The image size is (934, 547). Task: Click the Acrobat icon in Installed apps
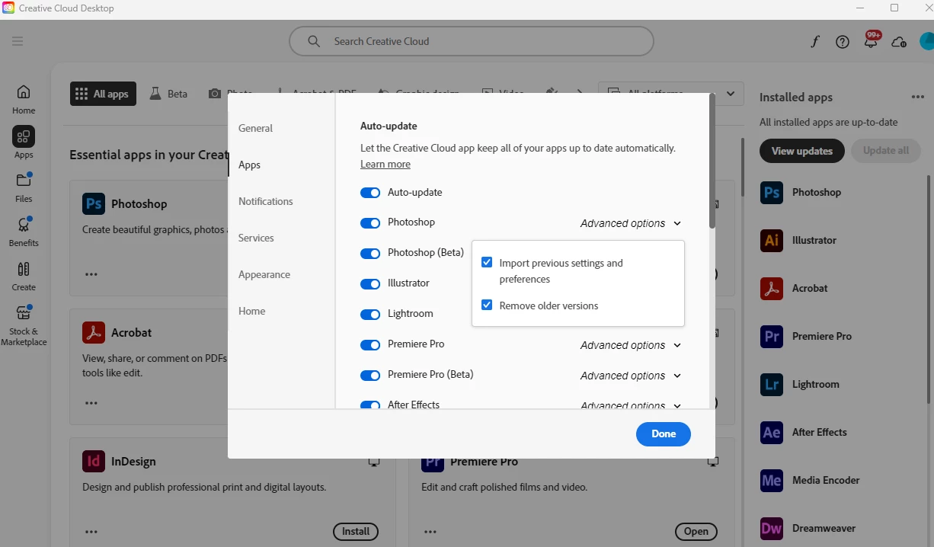[x=772, y=288]
